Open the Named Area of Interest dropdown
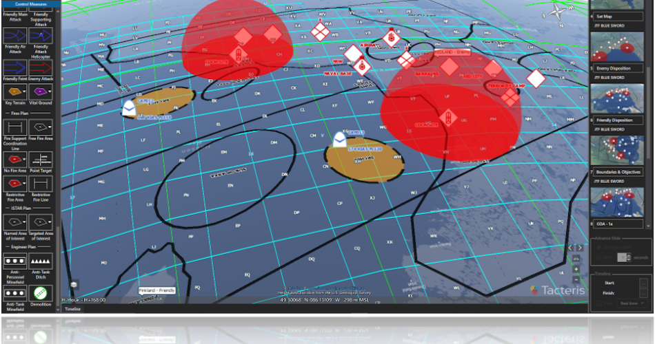The image size is (655, 344). pyautogui.click(x=24, y=222)
